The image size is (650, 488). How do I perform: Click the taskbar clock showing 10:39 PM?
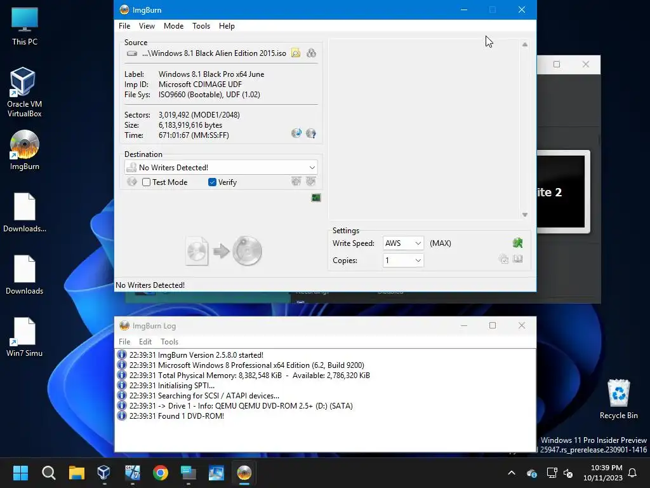(603, 473)
